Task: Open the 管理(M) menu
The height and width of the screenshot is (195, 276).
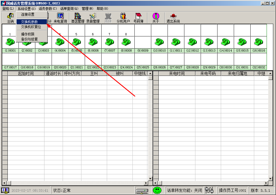Action: pos(87,9)
